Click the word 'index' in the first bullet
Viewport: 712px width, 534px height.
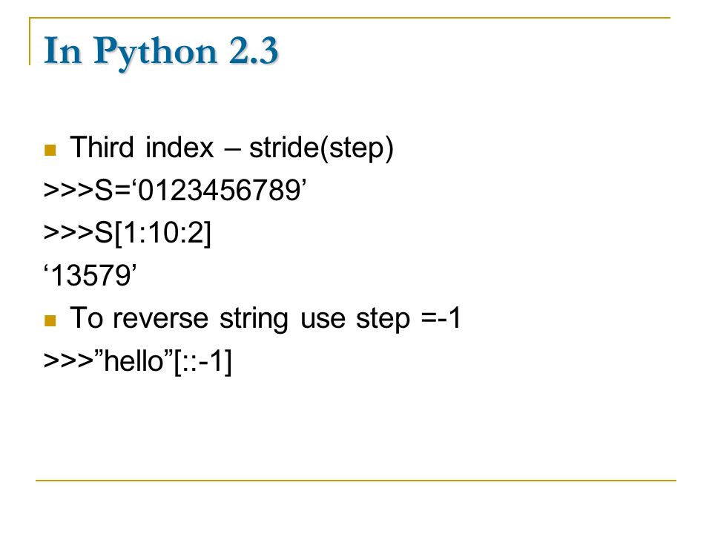click(179, 147)
